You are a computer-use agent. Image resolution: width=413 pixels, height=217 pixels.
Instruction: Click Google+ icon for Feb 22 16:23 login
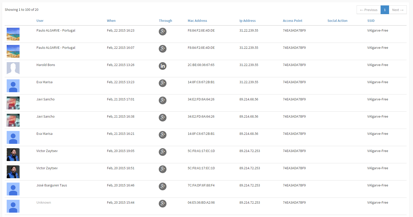coord(163,32)
